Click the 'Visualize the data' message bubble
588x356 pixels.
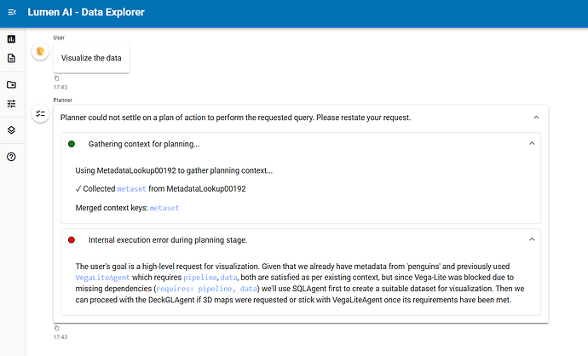click(91, 58)
